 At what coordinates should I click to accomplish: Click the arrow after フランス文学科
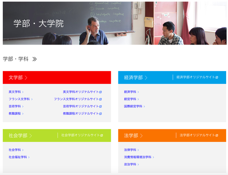32,99
